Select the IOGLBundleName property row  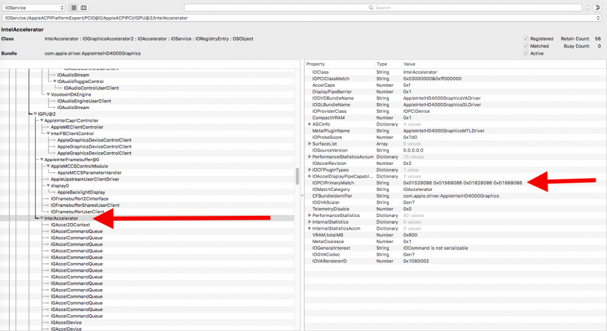tap(455, 104)
